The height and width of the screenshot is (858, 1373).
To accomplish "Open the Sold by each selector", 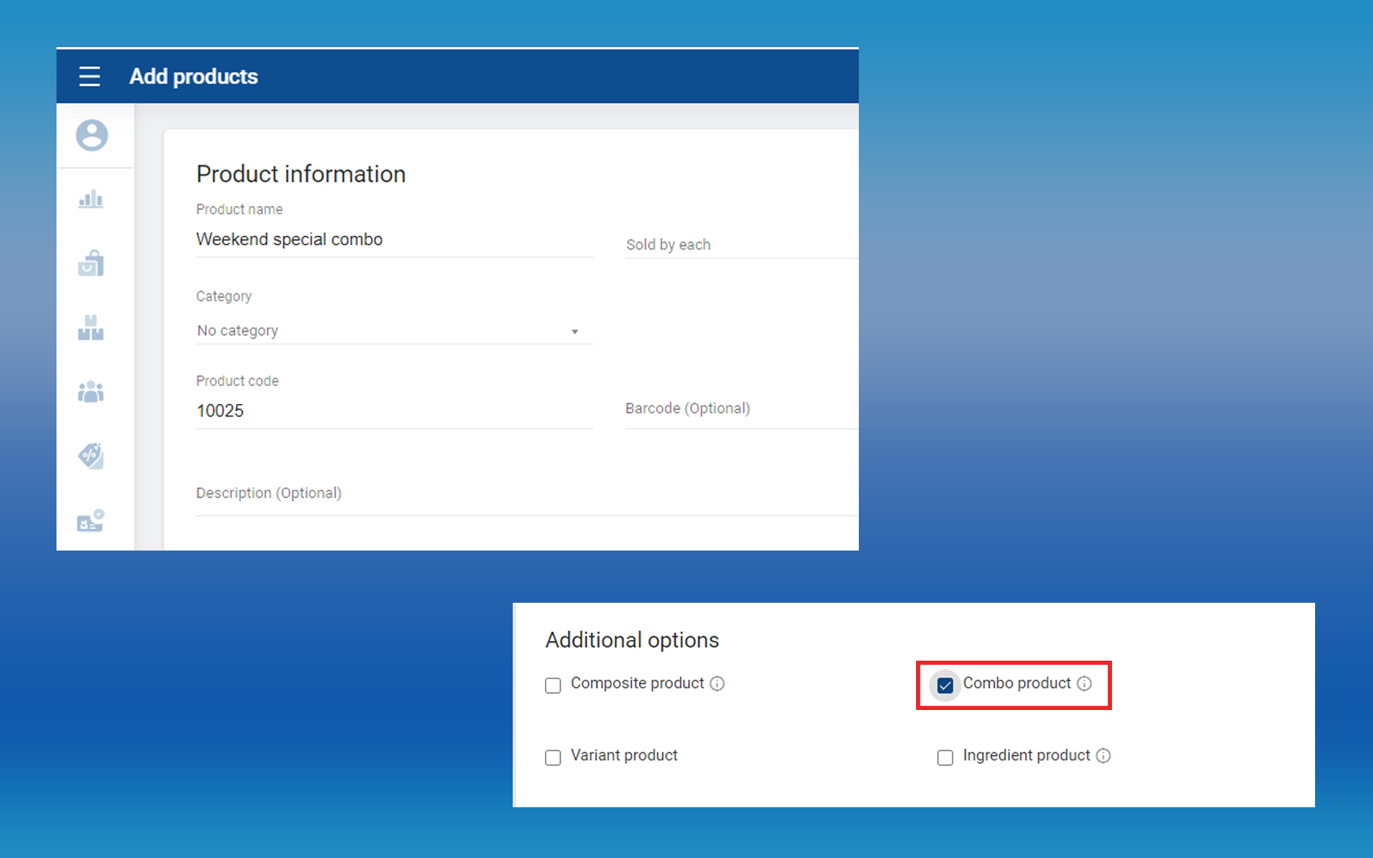I will [740, 245].
